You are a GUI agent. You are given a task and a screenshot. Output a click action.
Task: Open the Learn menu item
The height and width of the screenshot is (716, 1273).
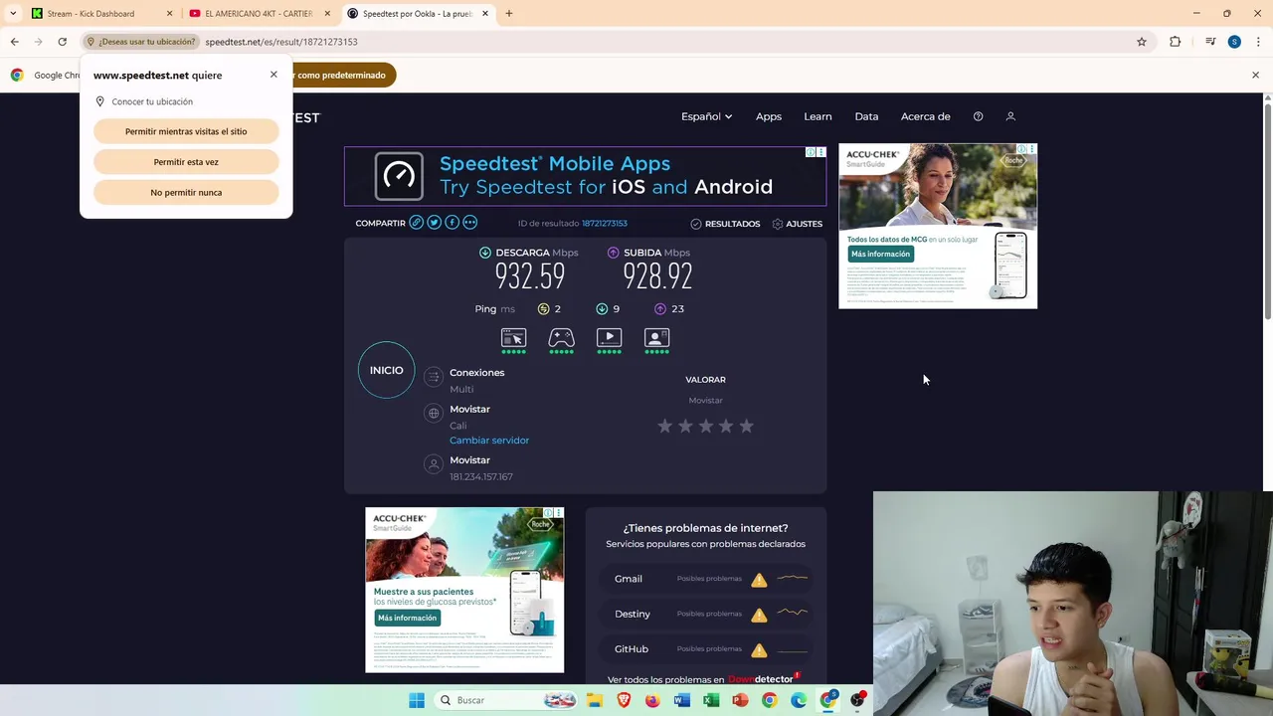[818, 116]
